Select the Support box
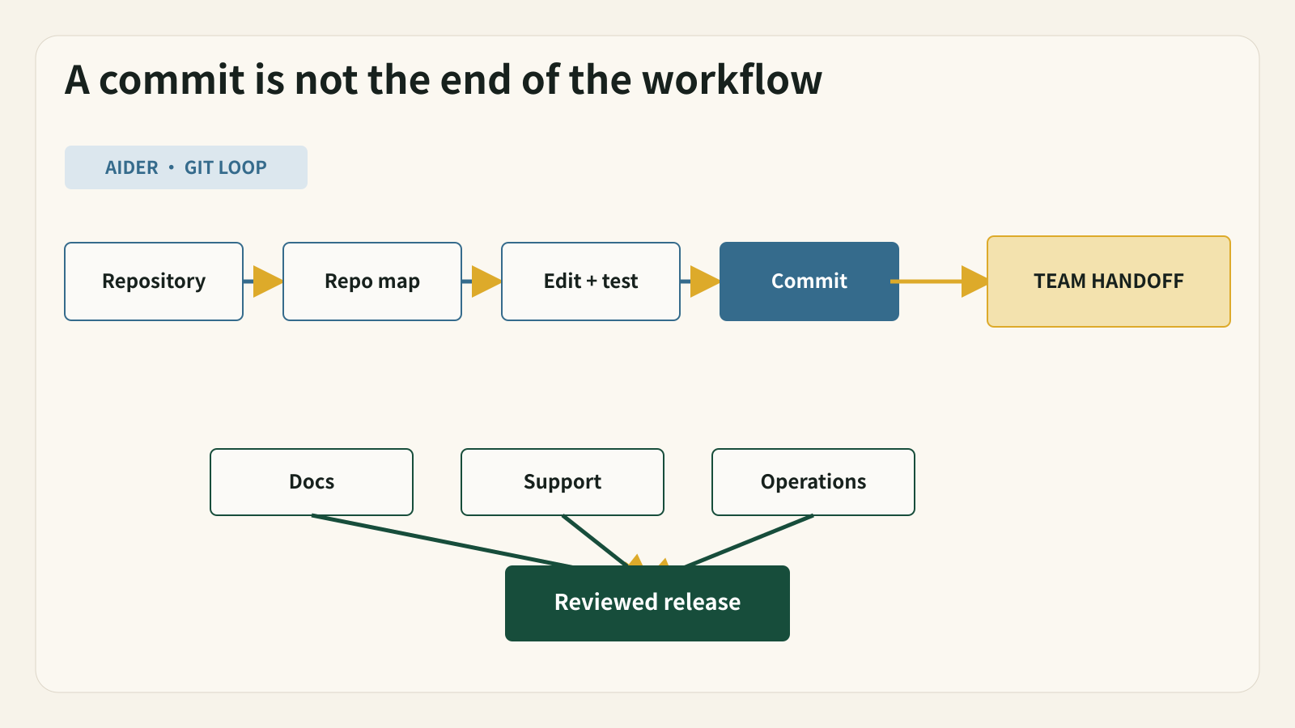The height and width of the screenshot is (728, 1295). tap(563, 482)
